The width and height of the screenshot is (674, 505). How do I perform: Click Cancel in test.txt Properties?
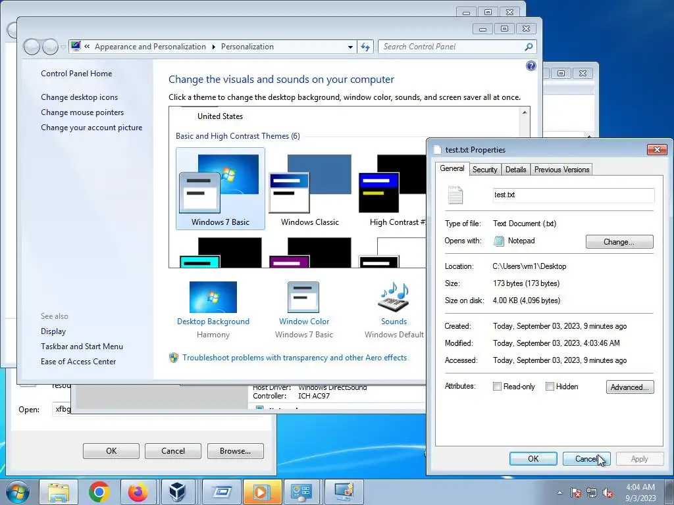[586, 458]
